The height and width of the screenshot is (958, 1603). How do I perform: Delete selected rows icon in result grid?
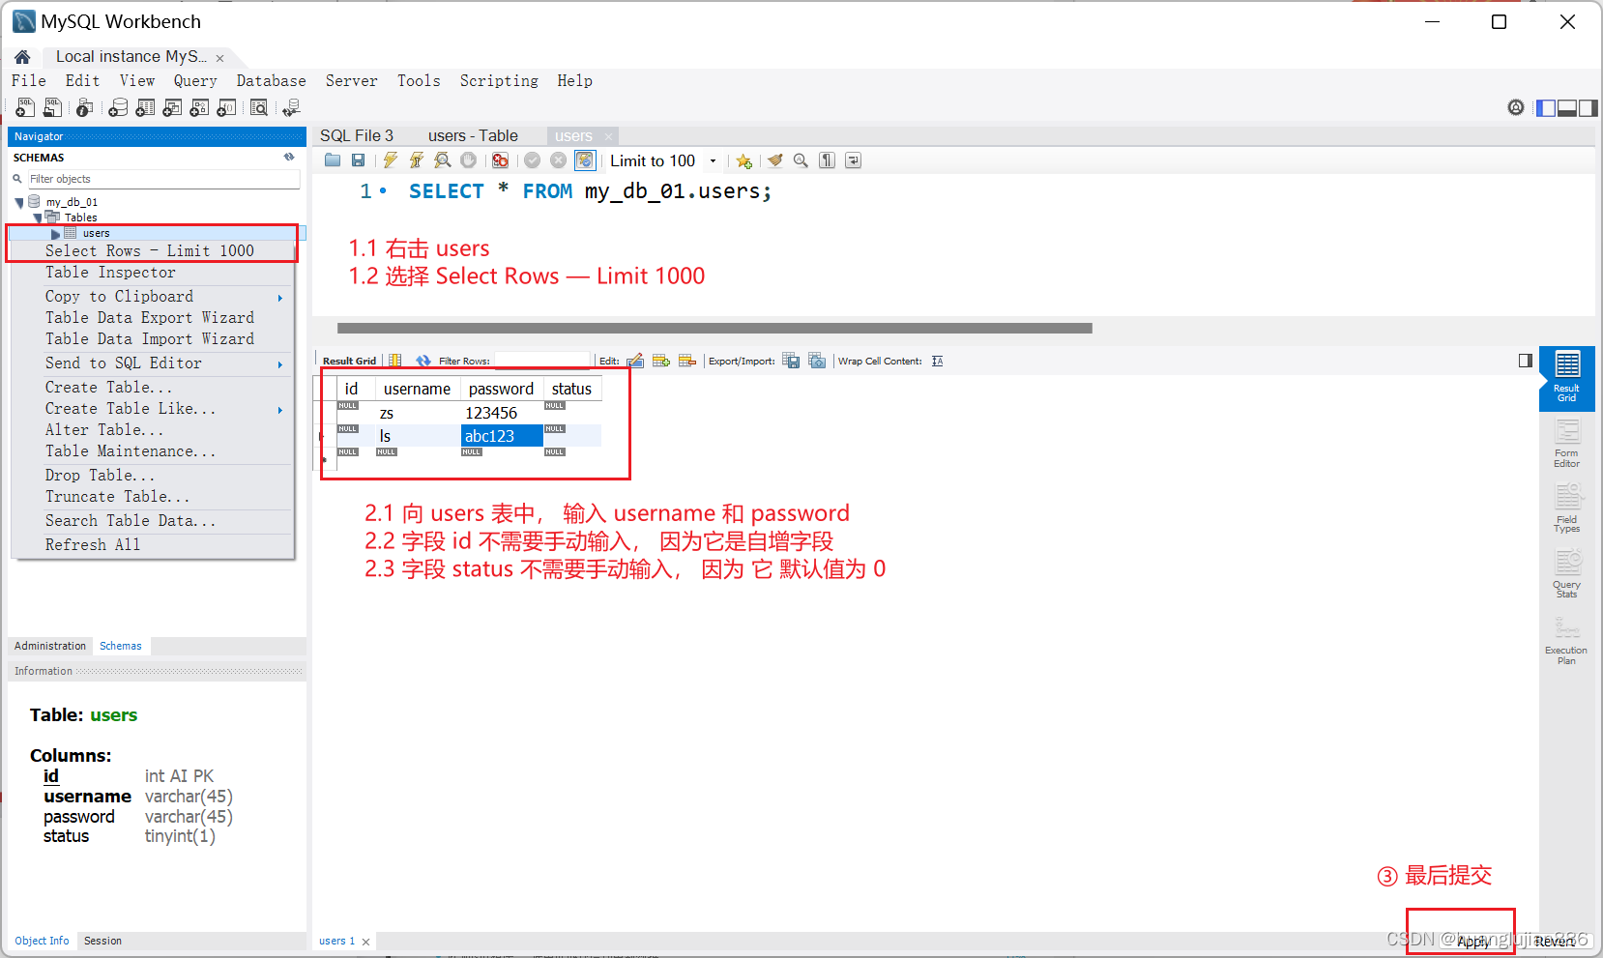(687, 361)
